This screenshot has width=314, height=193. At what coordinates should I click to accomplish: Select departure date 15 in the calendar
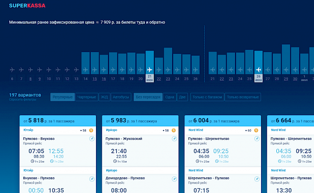(95, 79)
